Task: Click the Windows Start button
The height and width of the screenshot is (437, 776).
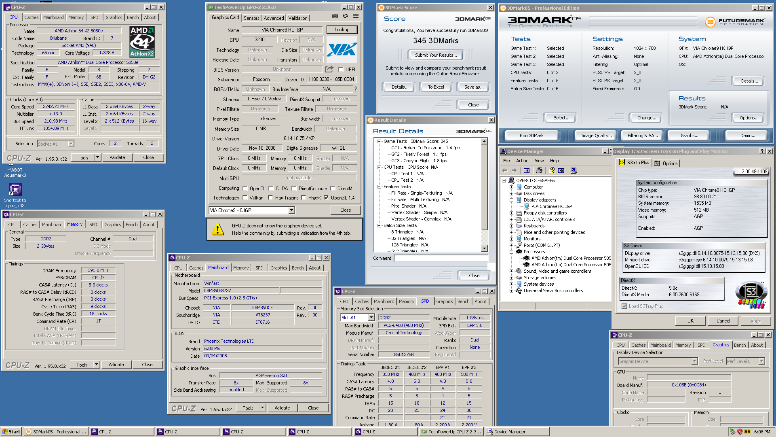Action: (x=11, y=432)
